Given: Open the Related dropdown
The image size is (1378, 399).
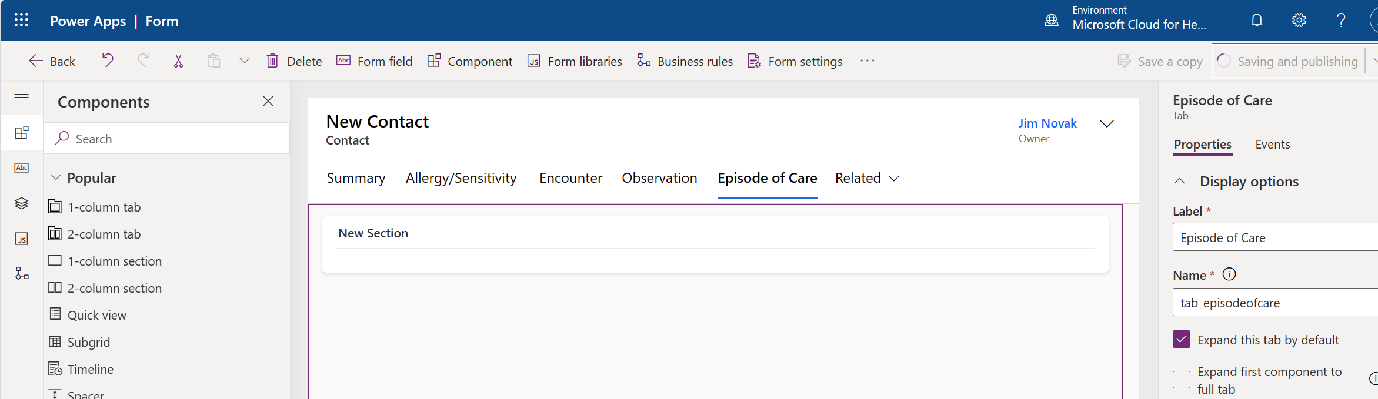Looking at the screenshot, I should pyautogui.click(x=867, y=178).
